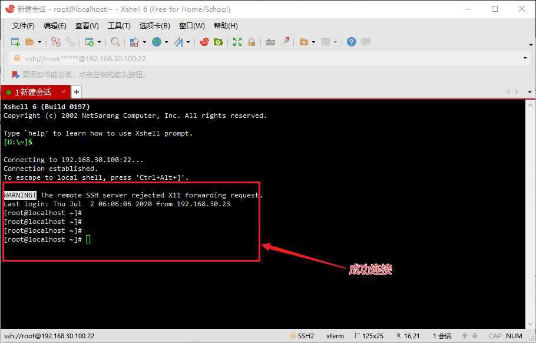Viewport: 536px width, 343px height.
Task: Click the terminal cursor at last prompt
Action: [88, 239]
